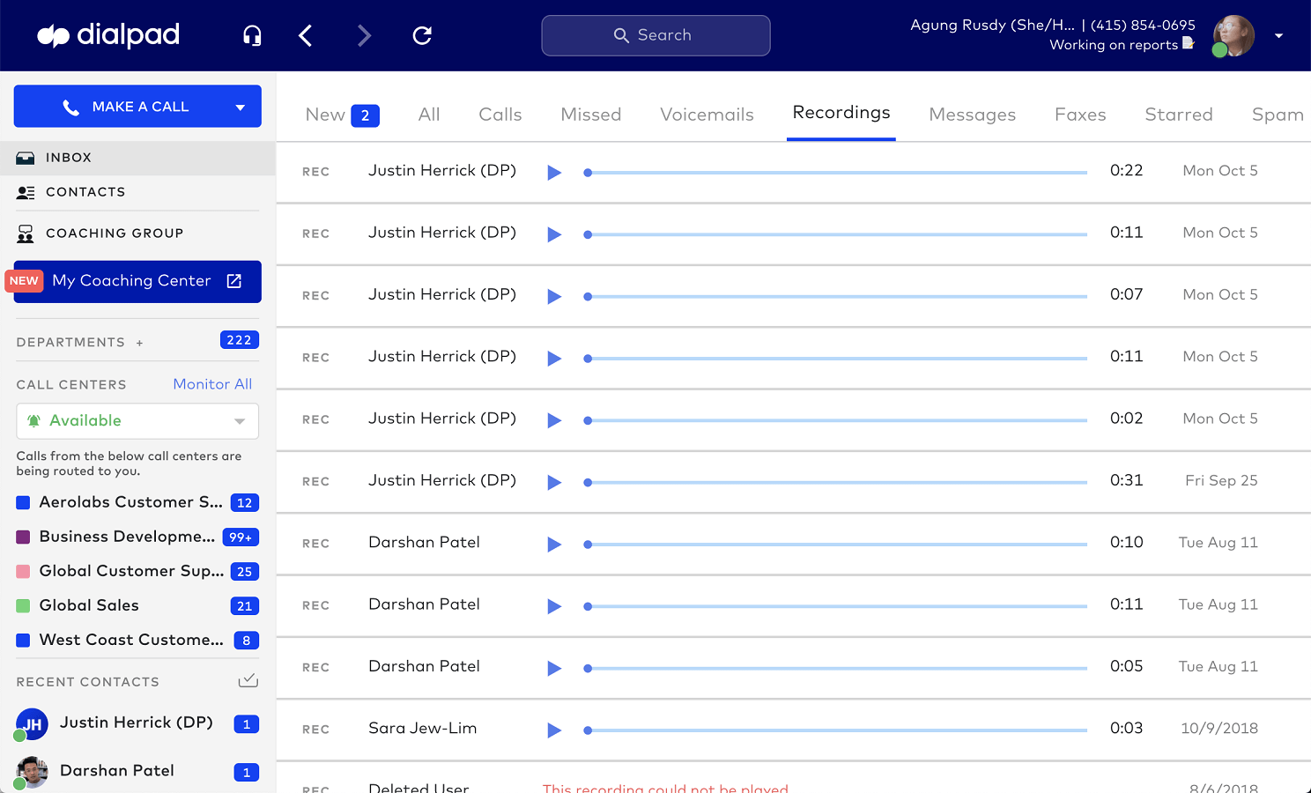Edit the 'Working on reports' status note icon

point(1189,43)
